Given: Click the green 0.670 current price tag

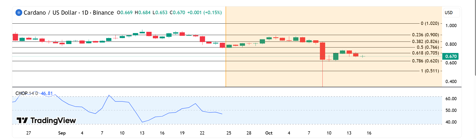Looking at the screenshot, I should (x=450, y=56).
